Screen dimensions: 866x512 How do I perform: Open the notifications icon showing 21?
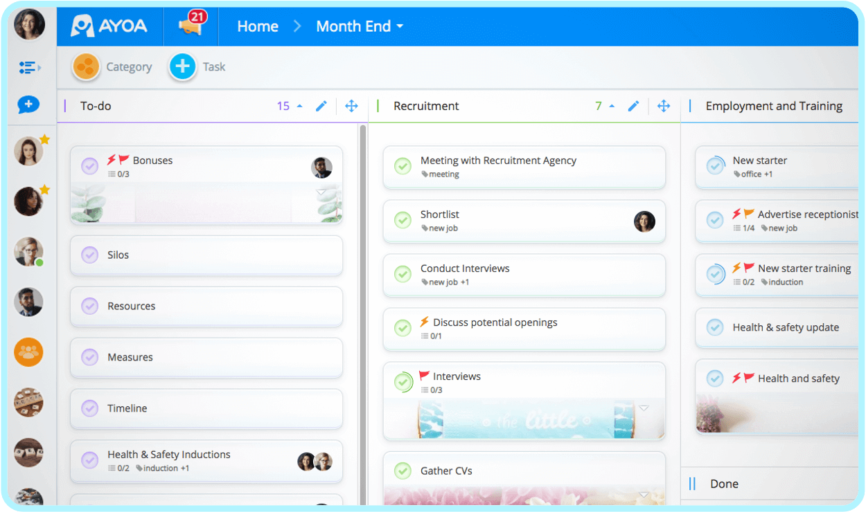pyautogui.click(x=191, y=25)
